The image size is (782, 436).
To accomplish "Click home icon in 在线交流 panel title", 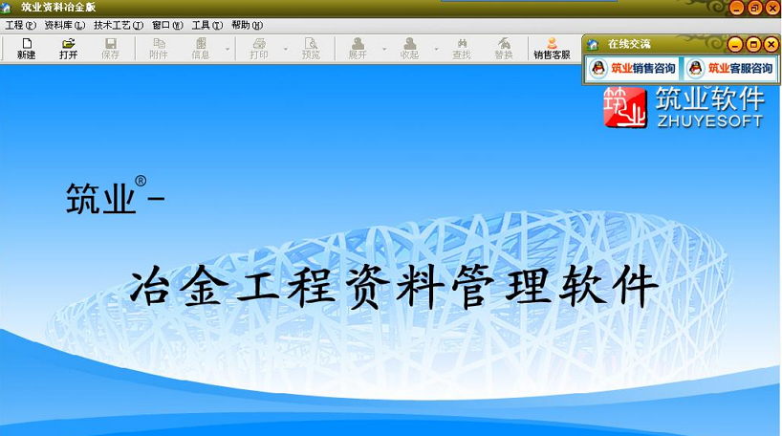I will click(593, 44).
